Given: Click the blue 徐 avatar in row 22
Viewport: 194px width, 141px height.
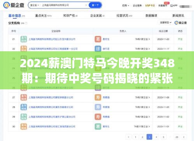Looking at the screenshot, I should pos(98,49).
